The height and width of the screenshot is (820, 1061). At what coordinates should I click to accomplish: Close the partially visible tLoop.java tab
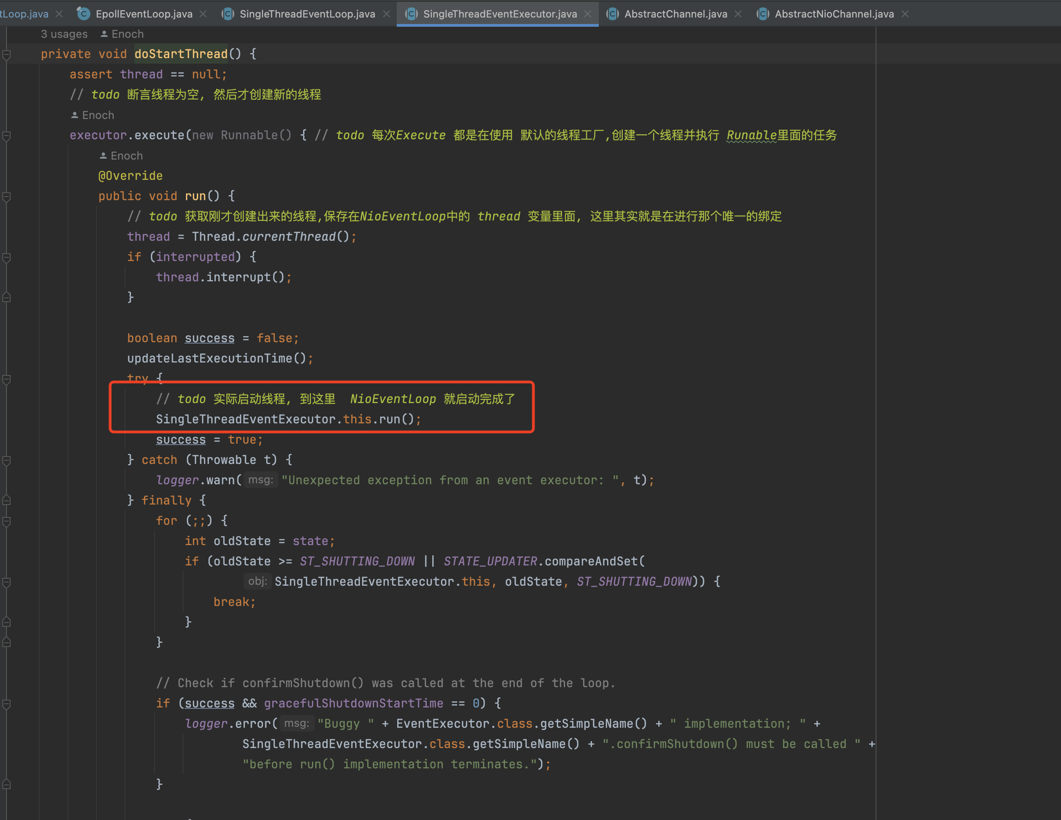coord(59,14)
